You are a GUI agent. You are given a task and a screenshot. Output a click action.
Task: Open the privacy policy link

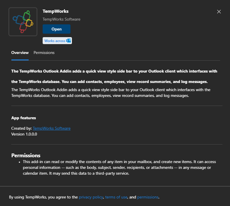point(91,197)
